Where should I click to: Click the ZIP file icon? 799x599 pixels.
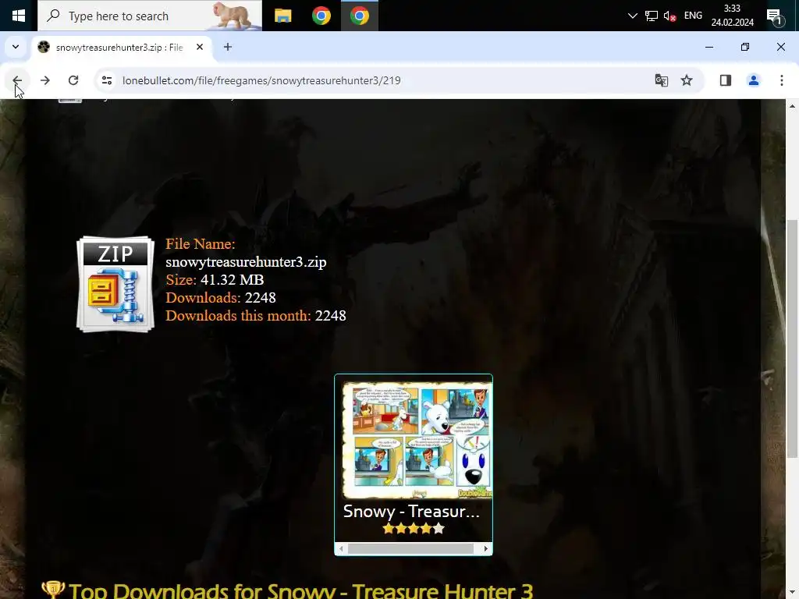point(115,284)
